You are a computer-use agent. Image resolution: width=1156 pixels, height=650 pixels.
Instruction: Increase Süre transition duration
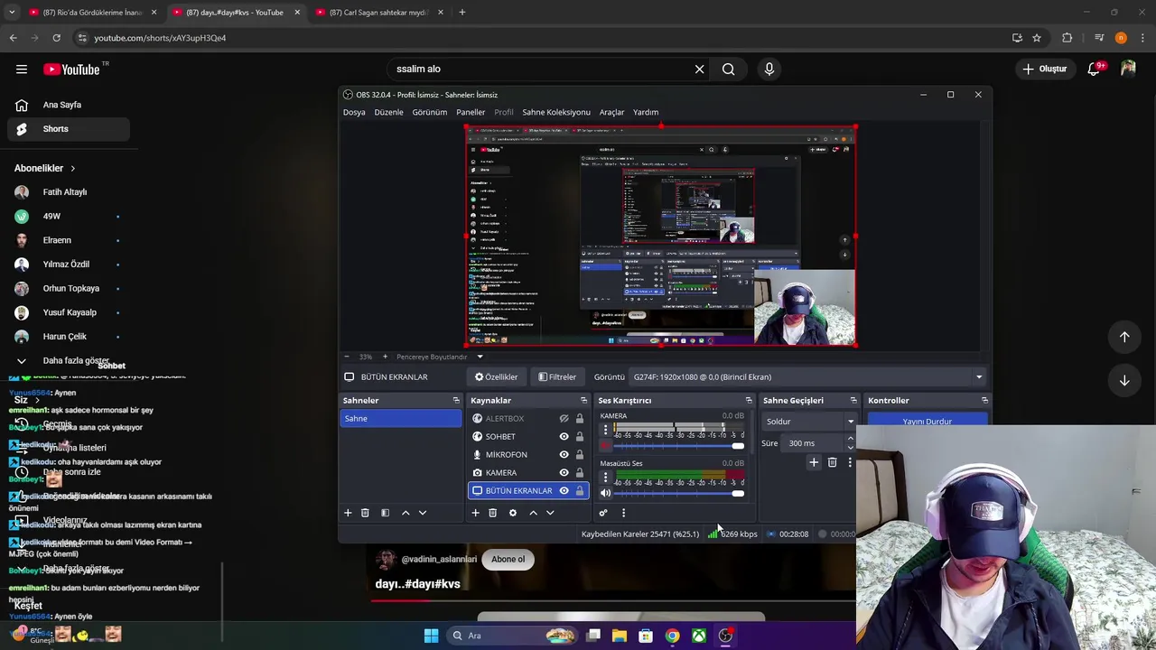[x=850, y=439]
